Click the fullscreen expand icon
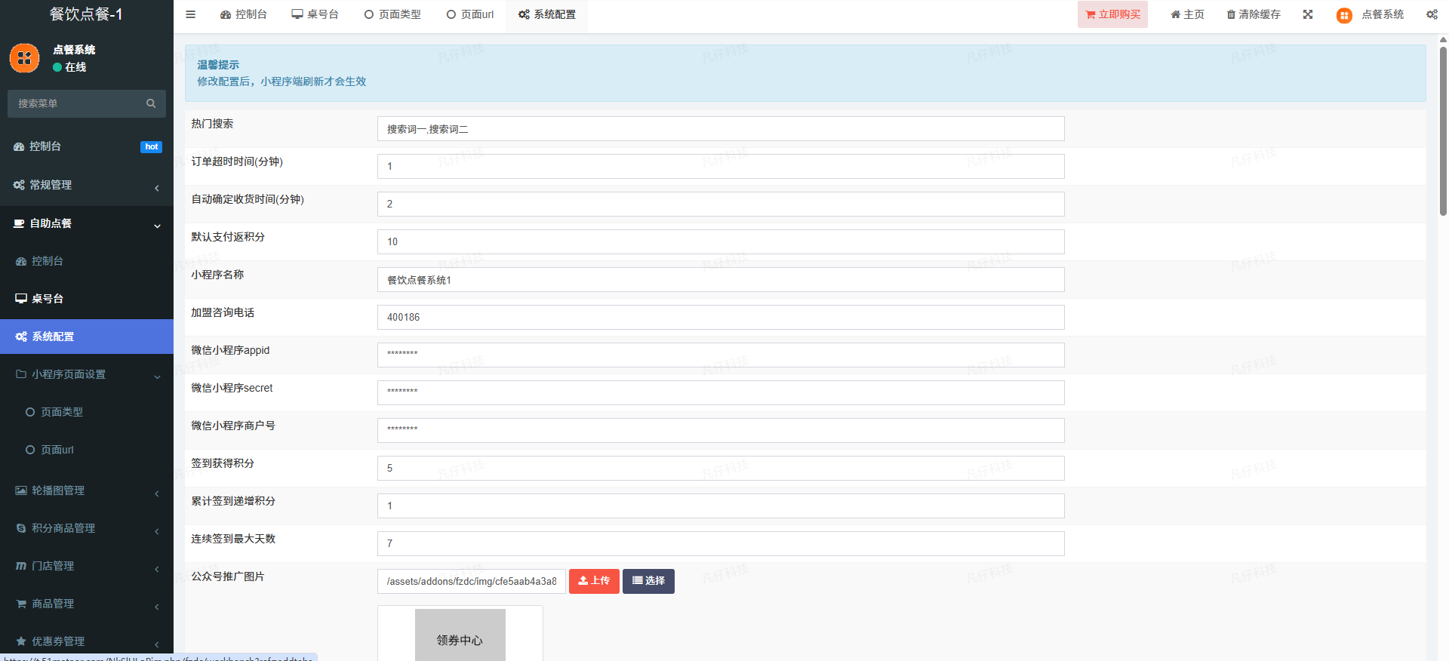This screenshot has height=661, width=1449. (x=1308, y=14)
